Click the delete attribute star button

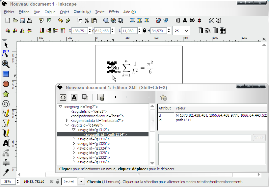[x=163, y=97]
